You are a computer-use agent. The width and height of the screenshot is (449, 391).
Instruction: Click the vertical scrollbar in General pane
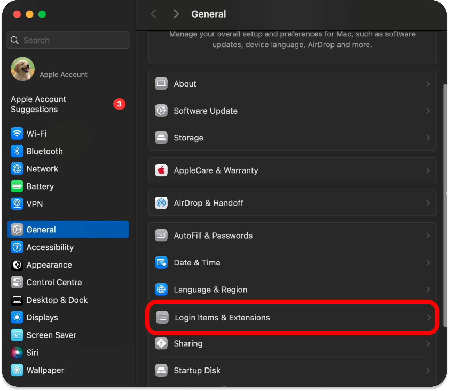[x=445, y=206]
